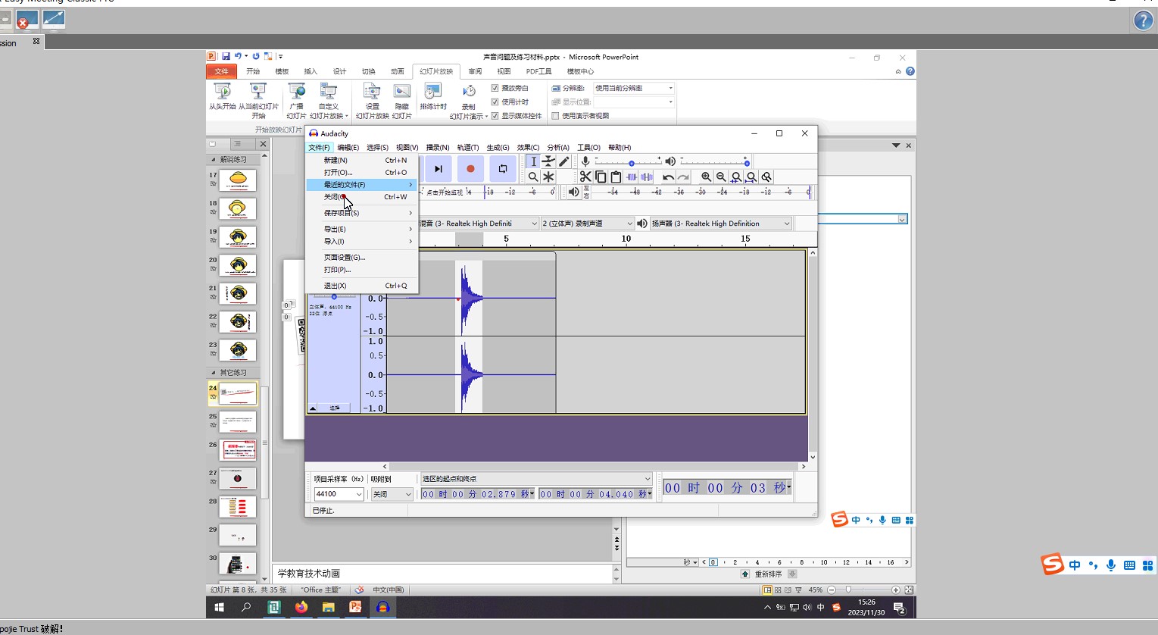
Task: Click the Windows Start button
Action: tap(220, 607)
